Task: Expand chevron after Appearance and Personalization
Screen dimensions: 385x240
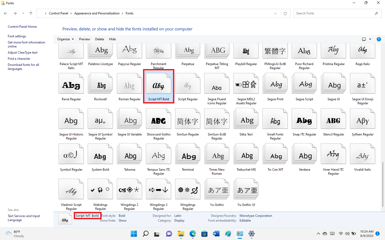Action: [x=122, y=13]
